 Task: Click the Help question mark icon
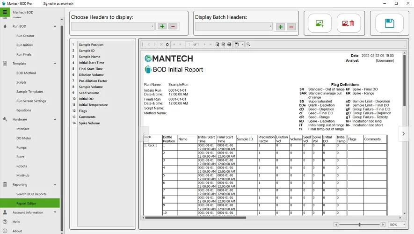click(5, 221)
